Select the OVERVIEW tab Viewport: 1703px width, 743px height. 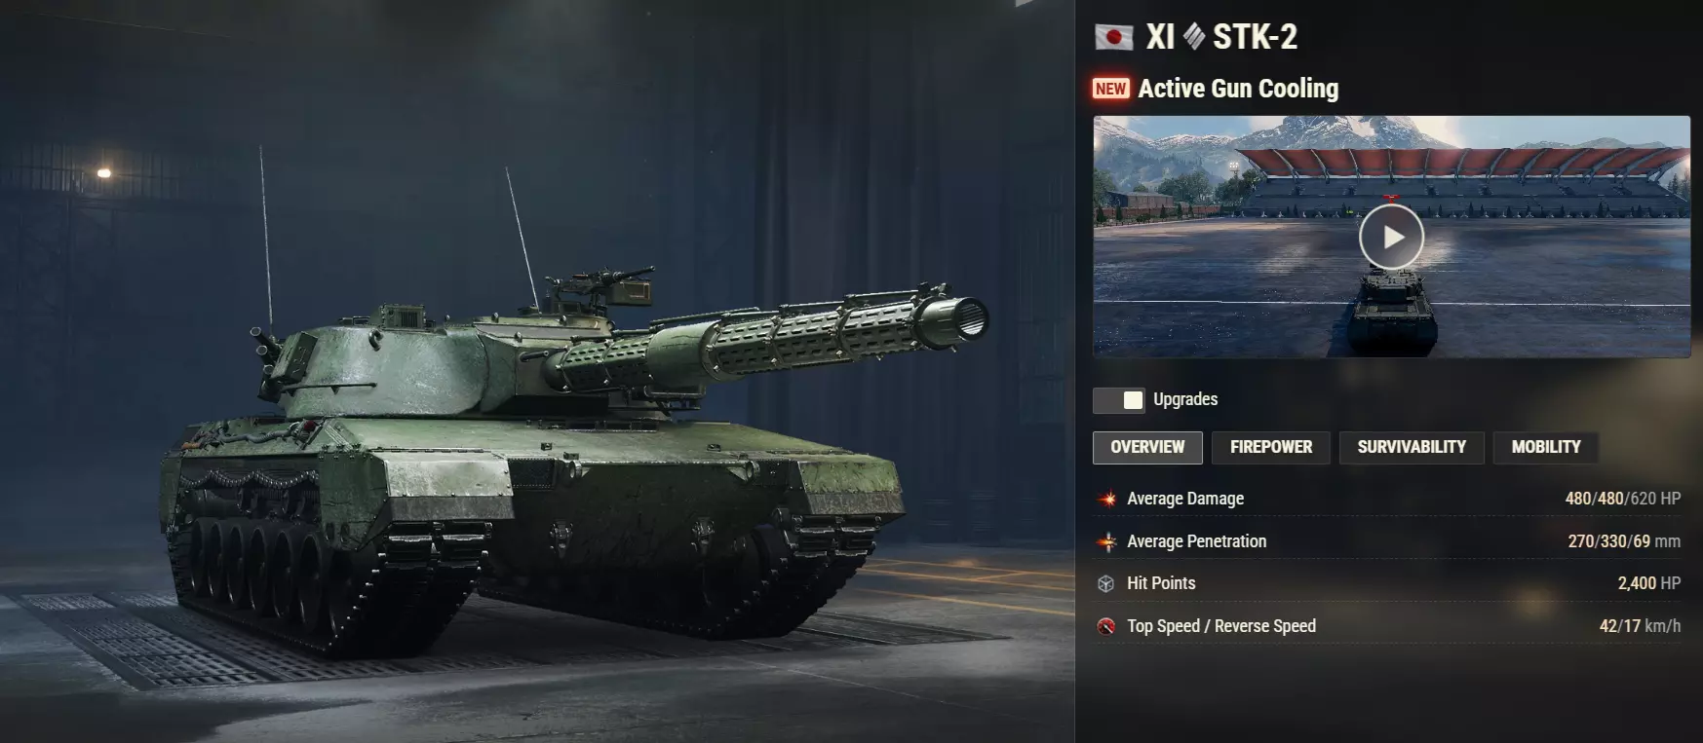pos(1147,447)
